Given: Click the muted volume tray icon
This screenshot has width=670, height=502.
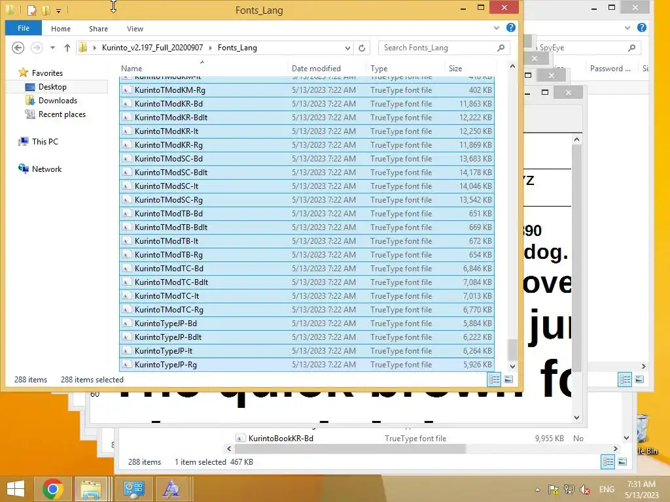Looking at the screenshot, I should (584, 490).
